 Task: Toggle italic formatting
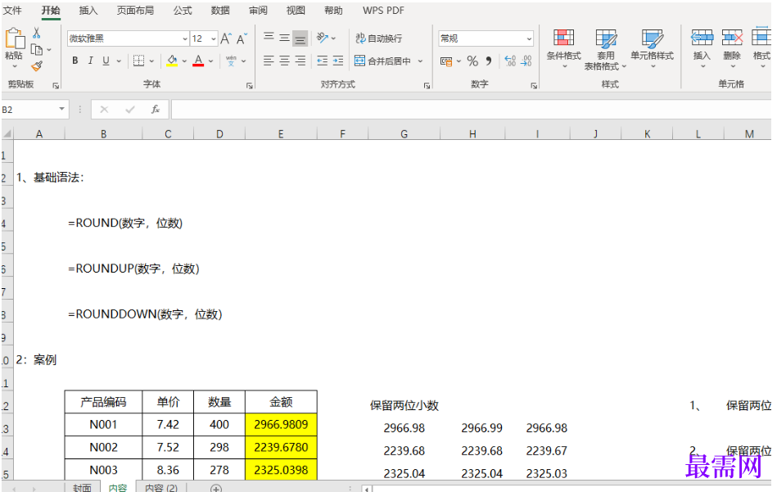(90, 61)
